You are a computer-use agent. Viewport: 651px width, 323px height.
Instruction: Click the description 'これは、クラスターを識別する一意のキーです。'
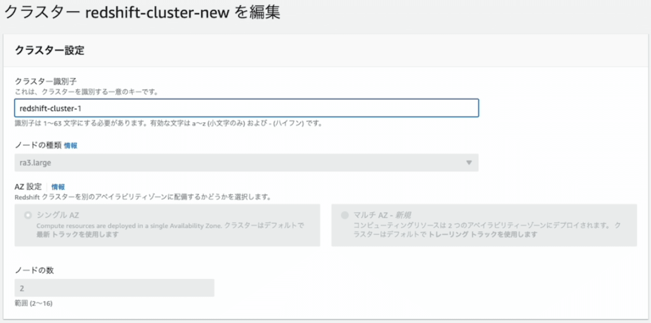click(x=87, y=92)
